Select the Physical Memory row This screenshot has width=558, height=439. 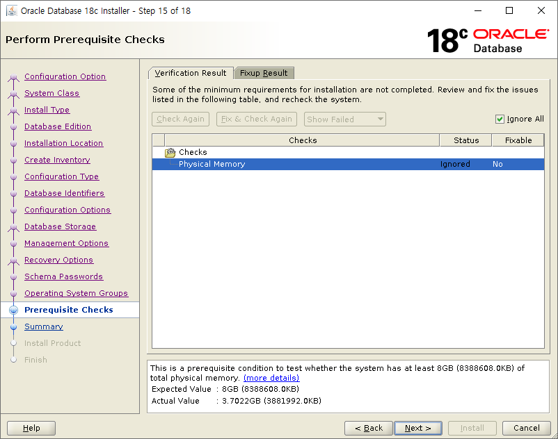click(x=348, y=164)
